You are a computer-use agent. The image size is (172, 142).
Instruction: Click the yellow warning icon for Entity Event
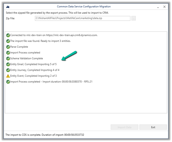[x=8, y=76]
